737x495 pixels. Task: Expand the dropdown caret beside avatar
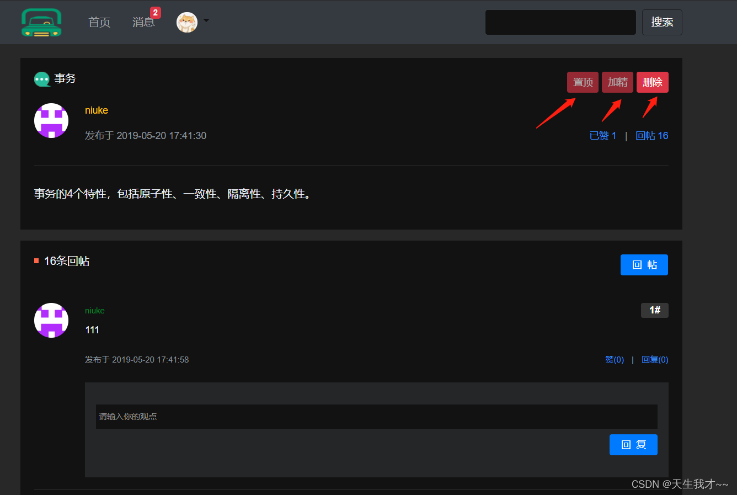206,20
